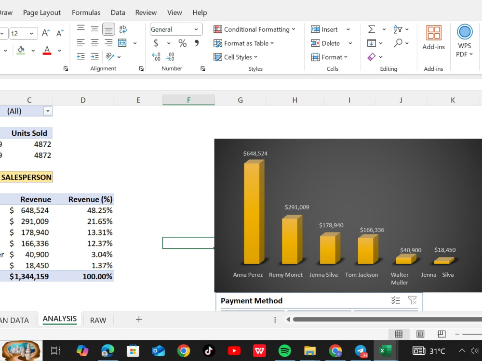Expand the Fill Color dropdown arrow

coord(33,51)
